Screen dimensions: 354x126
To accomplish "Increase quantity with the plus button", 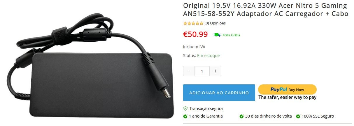I will click(x=215, y=71).
